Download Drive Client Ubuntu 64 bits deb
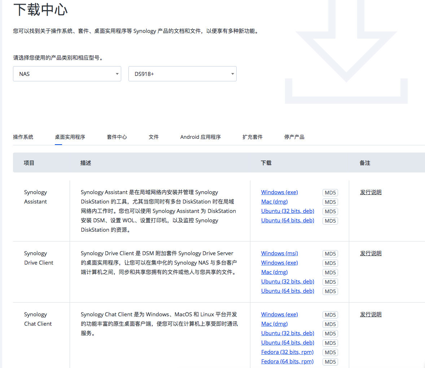This screenshot has width=425, height=368. pos(288,291)
